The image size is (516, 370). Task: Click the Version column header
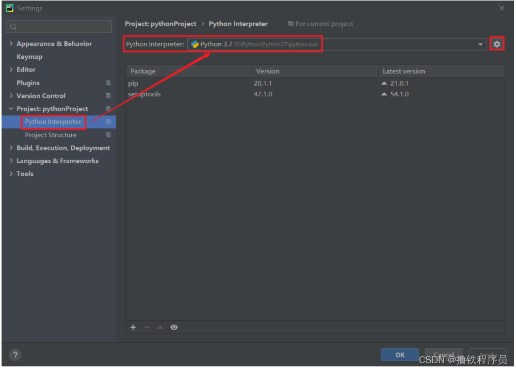point(315,71)
